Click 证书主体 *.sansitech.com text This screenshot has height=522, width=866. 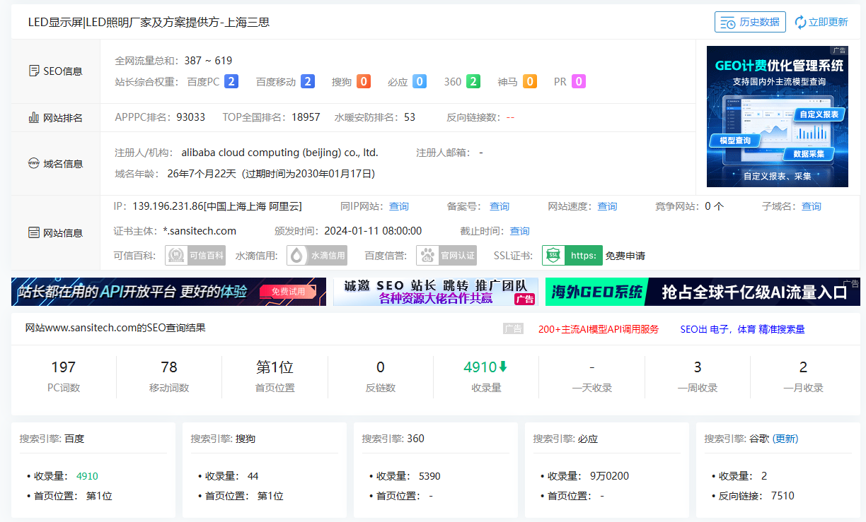point(200,231)
